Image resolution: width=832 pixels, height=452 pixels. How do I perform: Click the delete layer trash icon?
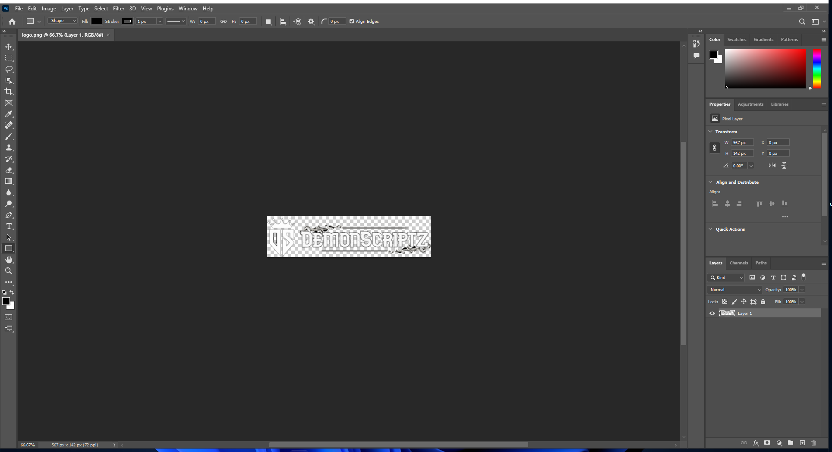[x=813, y=443]
